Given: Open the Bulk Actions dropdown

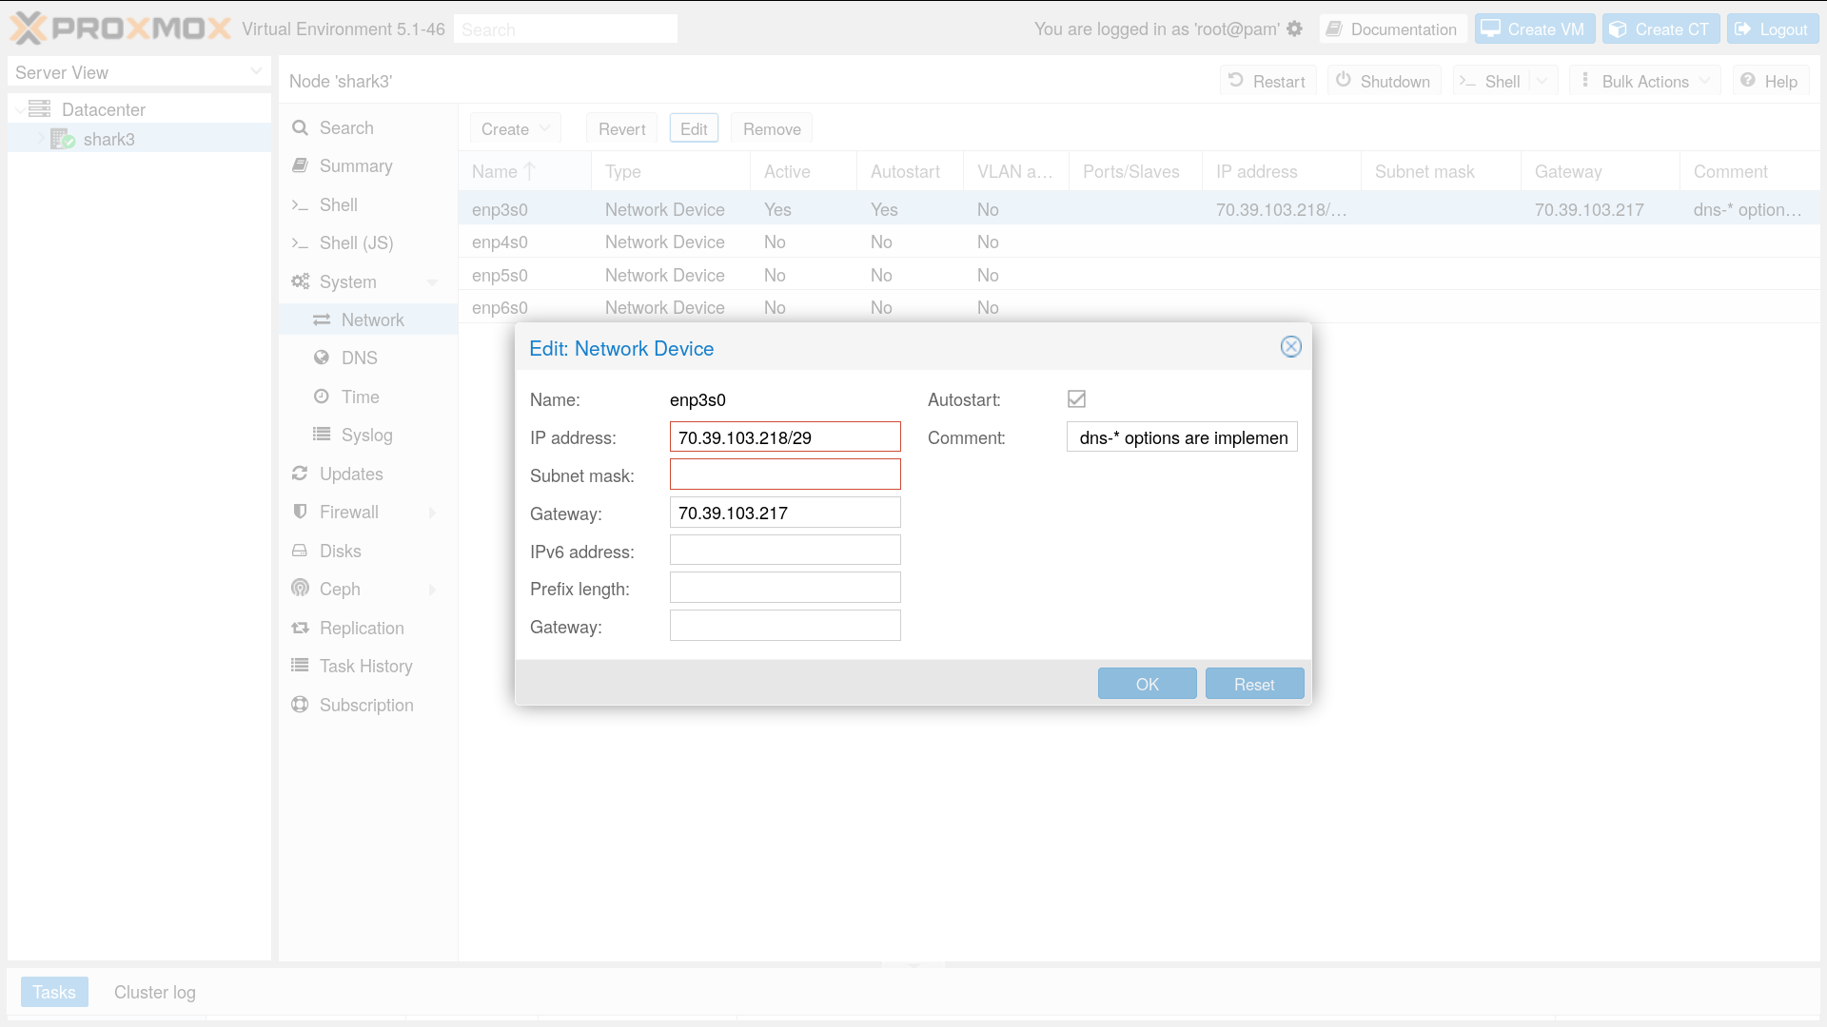Looking at the screenshot, I should pyautogui.click(x=1644, y=82).
